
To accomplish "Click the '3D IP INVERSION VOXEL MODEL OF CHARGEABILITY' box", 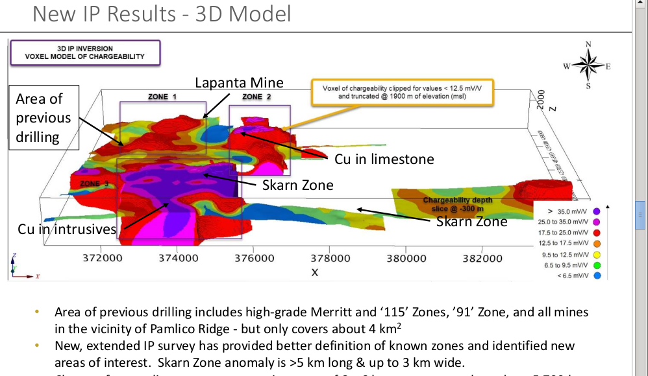I will (85, 53).
